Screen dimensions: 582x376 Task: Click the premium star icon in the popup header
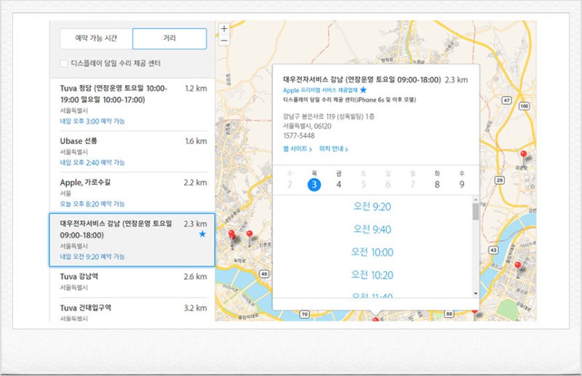pos(363,90)
